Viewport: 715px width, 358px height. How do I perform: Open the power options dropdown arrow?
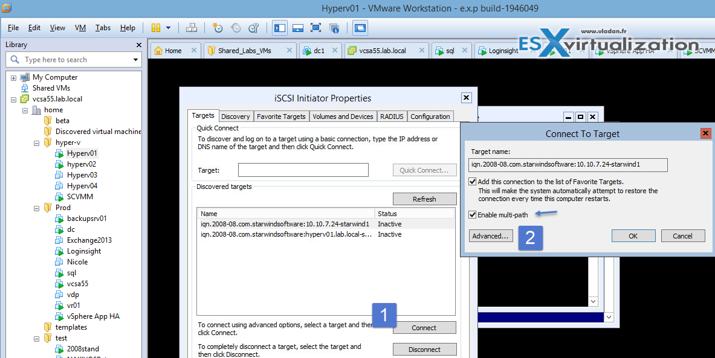coord(168,28)
